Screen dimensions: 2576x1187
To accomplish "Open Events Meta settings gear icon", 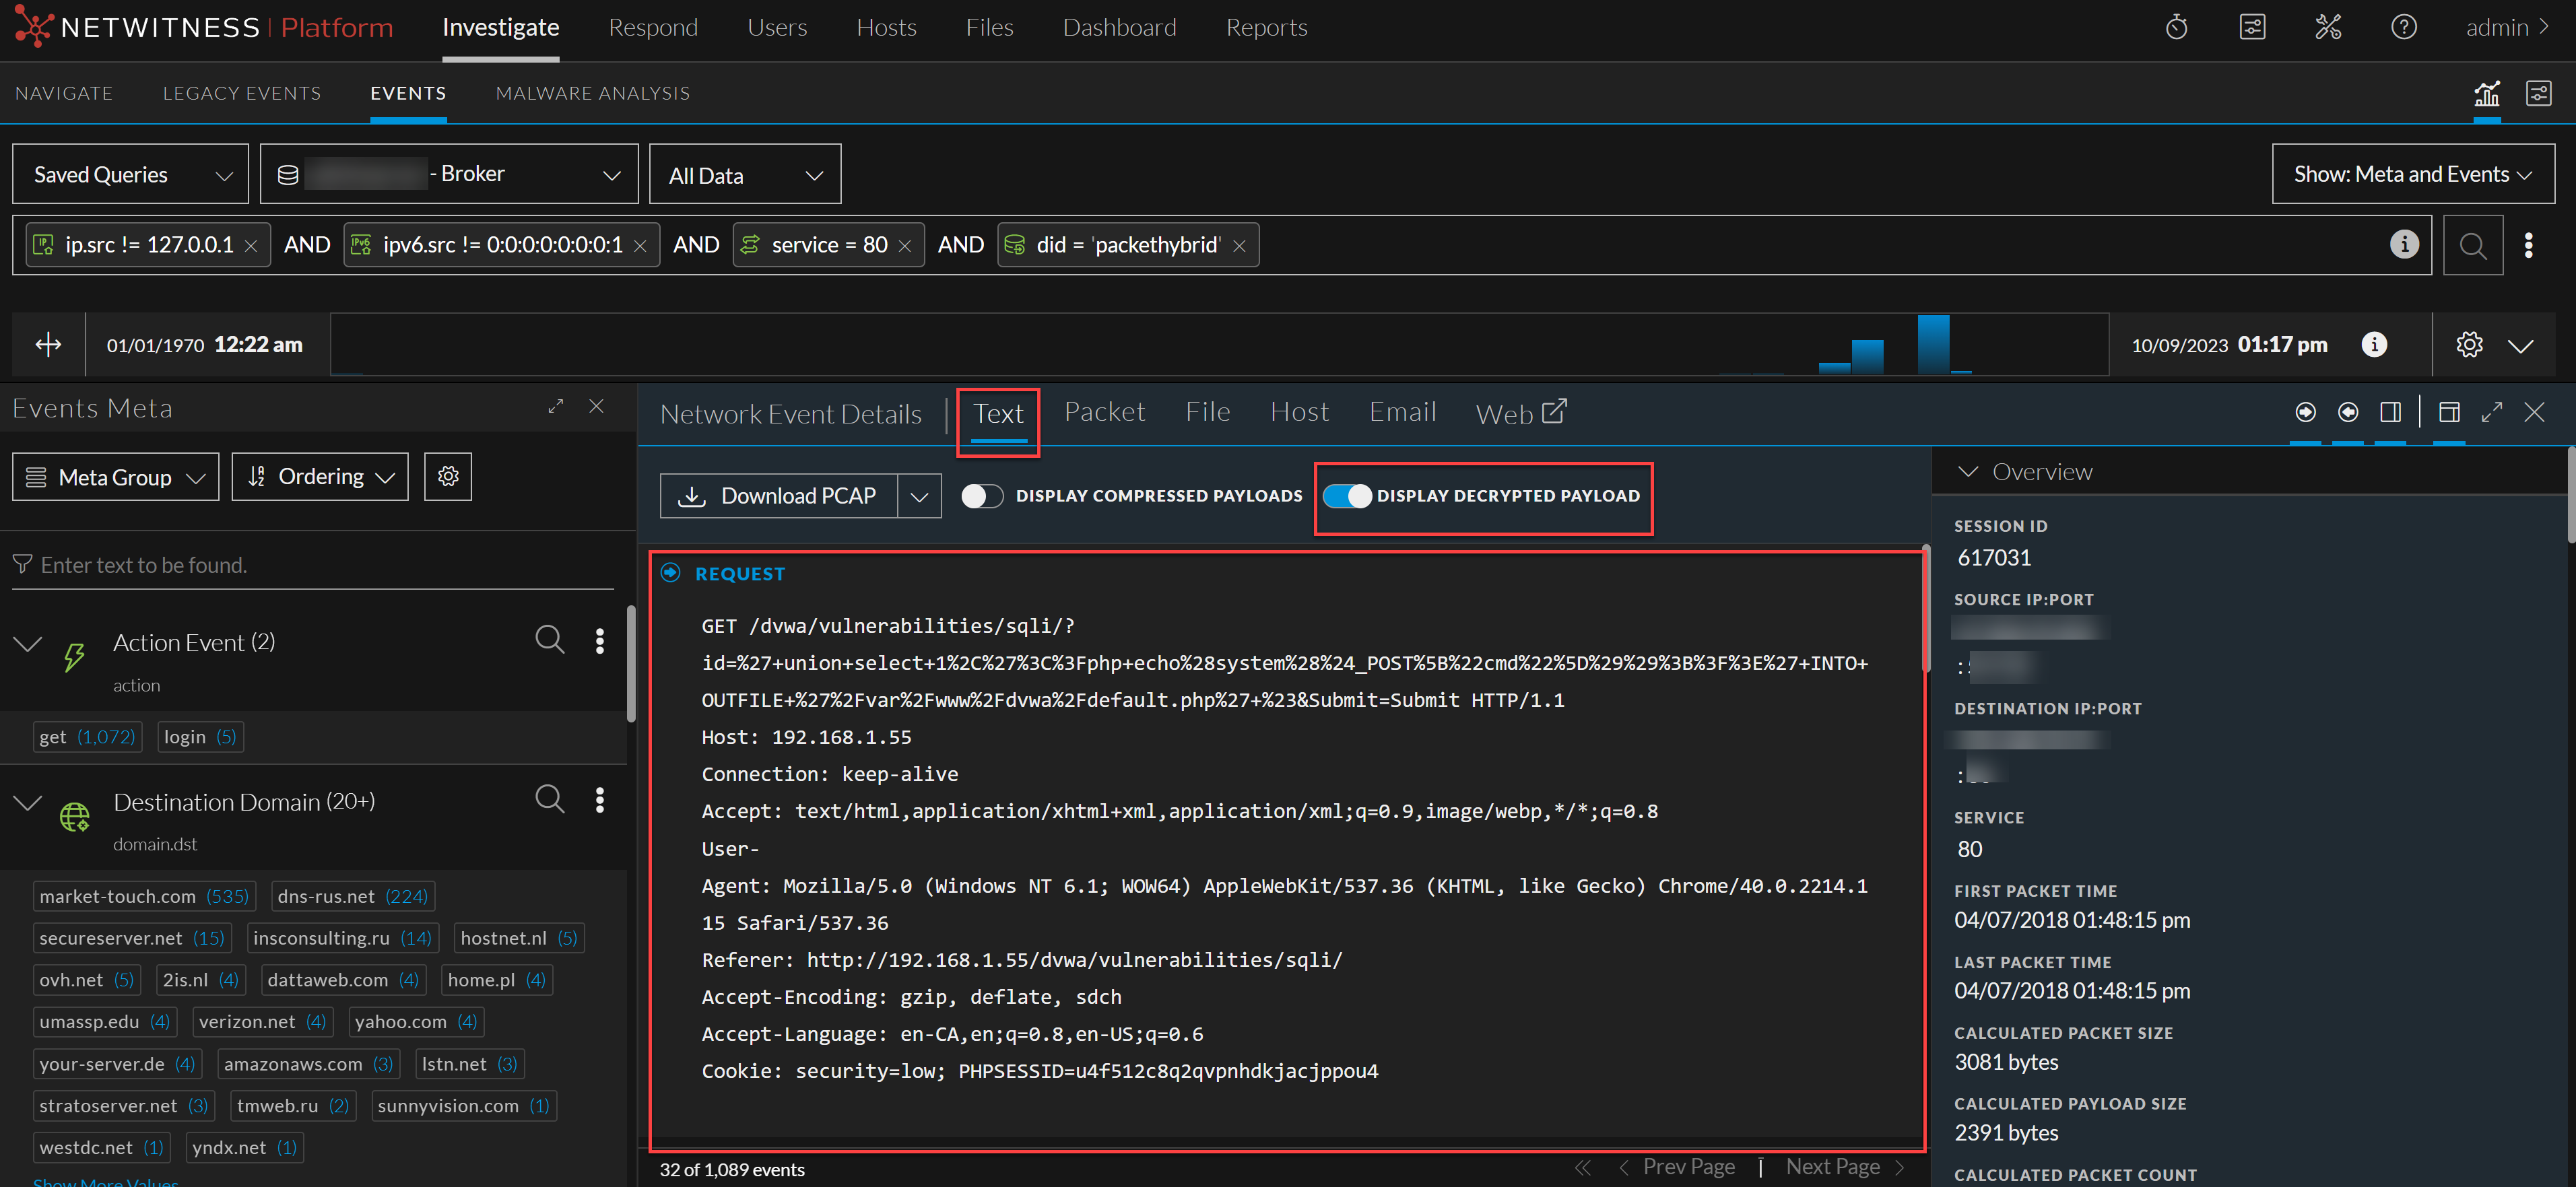I will [x=447, y=477].
